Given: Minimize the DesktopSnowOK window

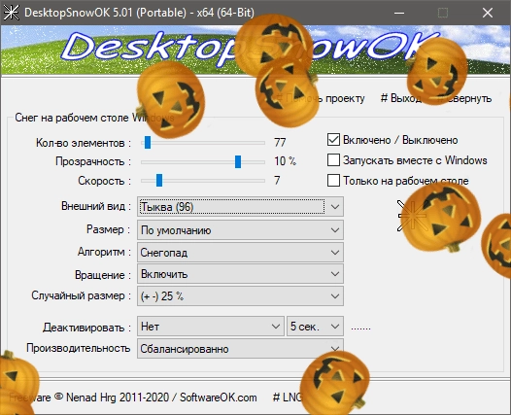Looking at the screenshot, I should point(399,13).
